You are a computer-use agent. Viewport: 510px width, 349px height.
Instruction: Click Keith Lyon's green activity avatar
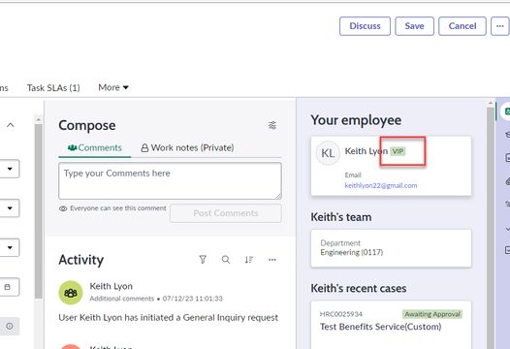click(71, 293)
